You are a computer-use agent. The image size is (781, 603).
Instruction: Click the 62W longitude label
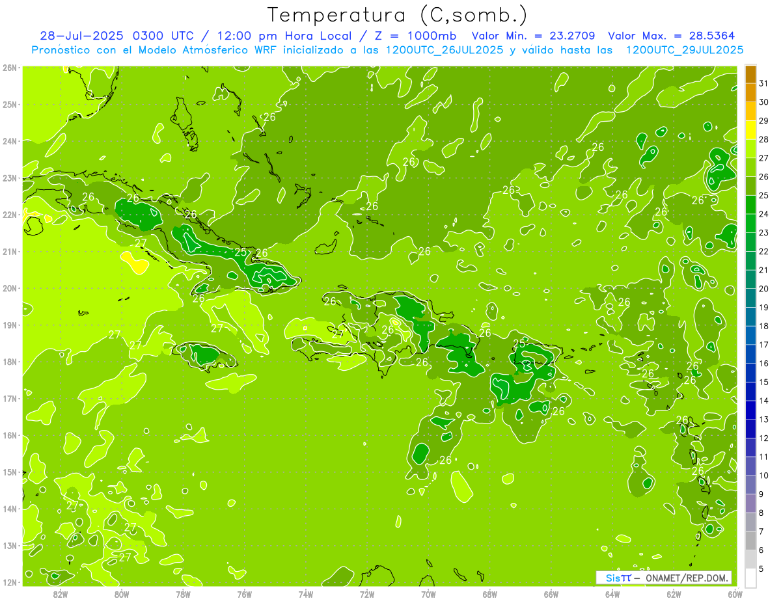click(674, 594)
